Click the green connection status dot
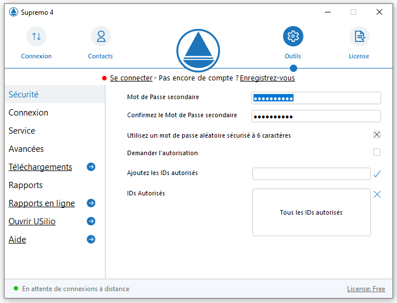The width and height of the screenshot is (397, 303). (16, 288)
